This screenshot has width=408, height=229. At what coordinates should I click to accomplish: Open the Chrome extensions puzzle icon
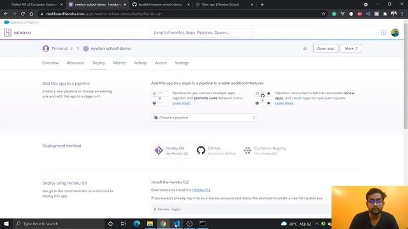pos(385,14)
